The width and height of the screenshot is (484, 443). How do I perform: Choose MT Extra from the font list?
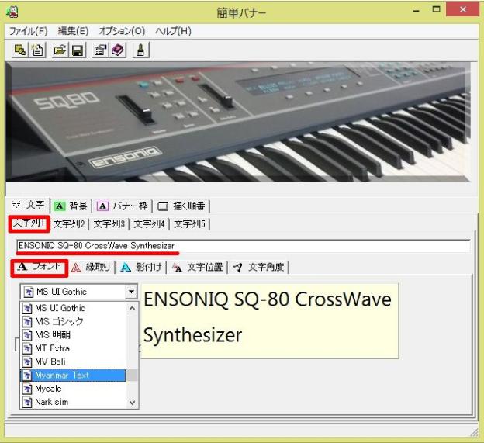73,348
